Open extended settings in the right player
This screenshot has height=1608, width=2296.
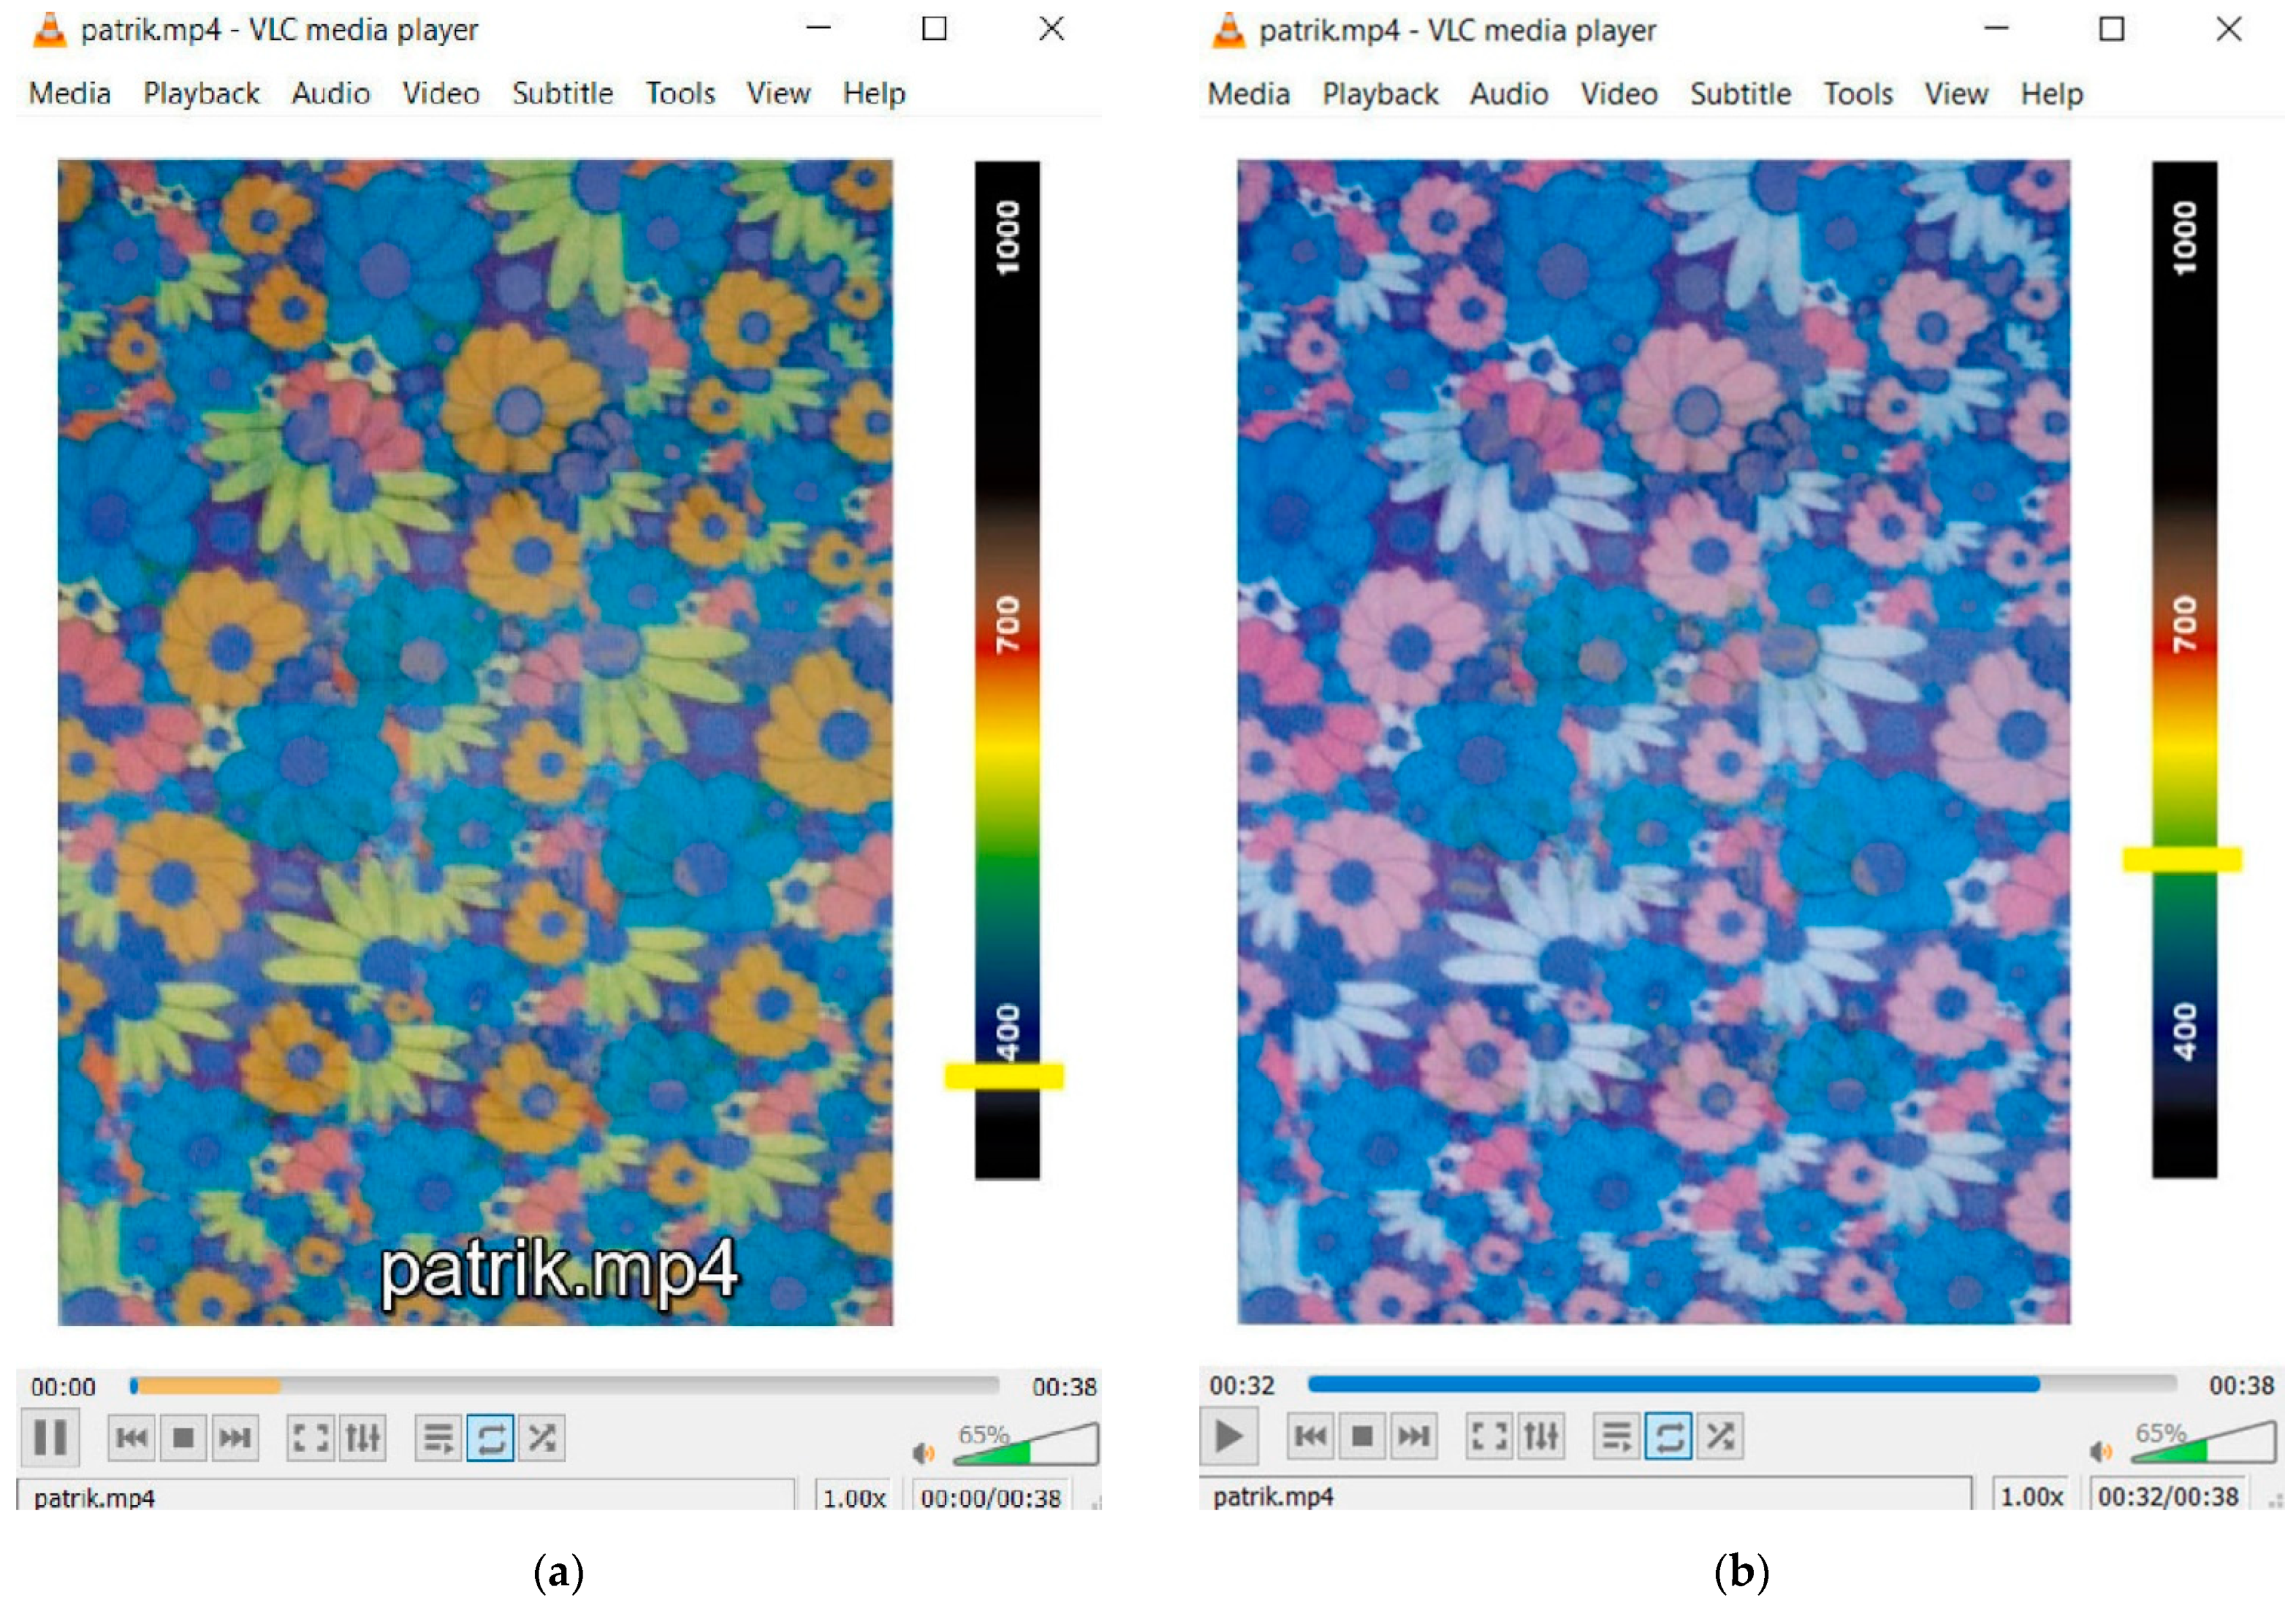coord(1541,1436)
